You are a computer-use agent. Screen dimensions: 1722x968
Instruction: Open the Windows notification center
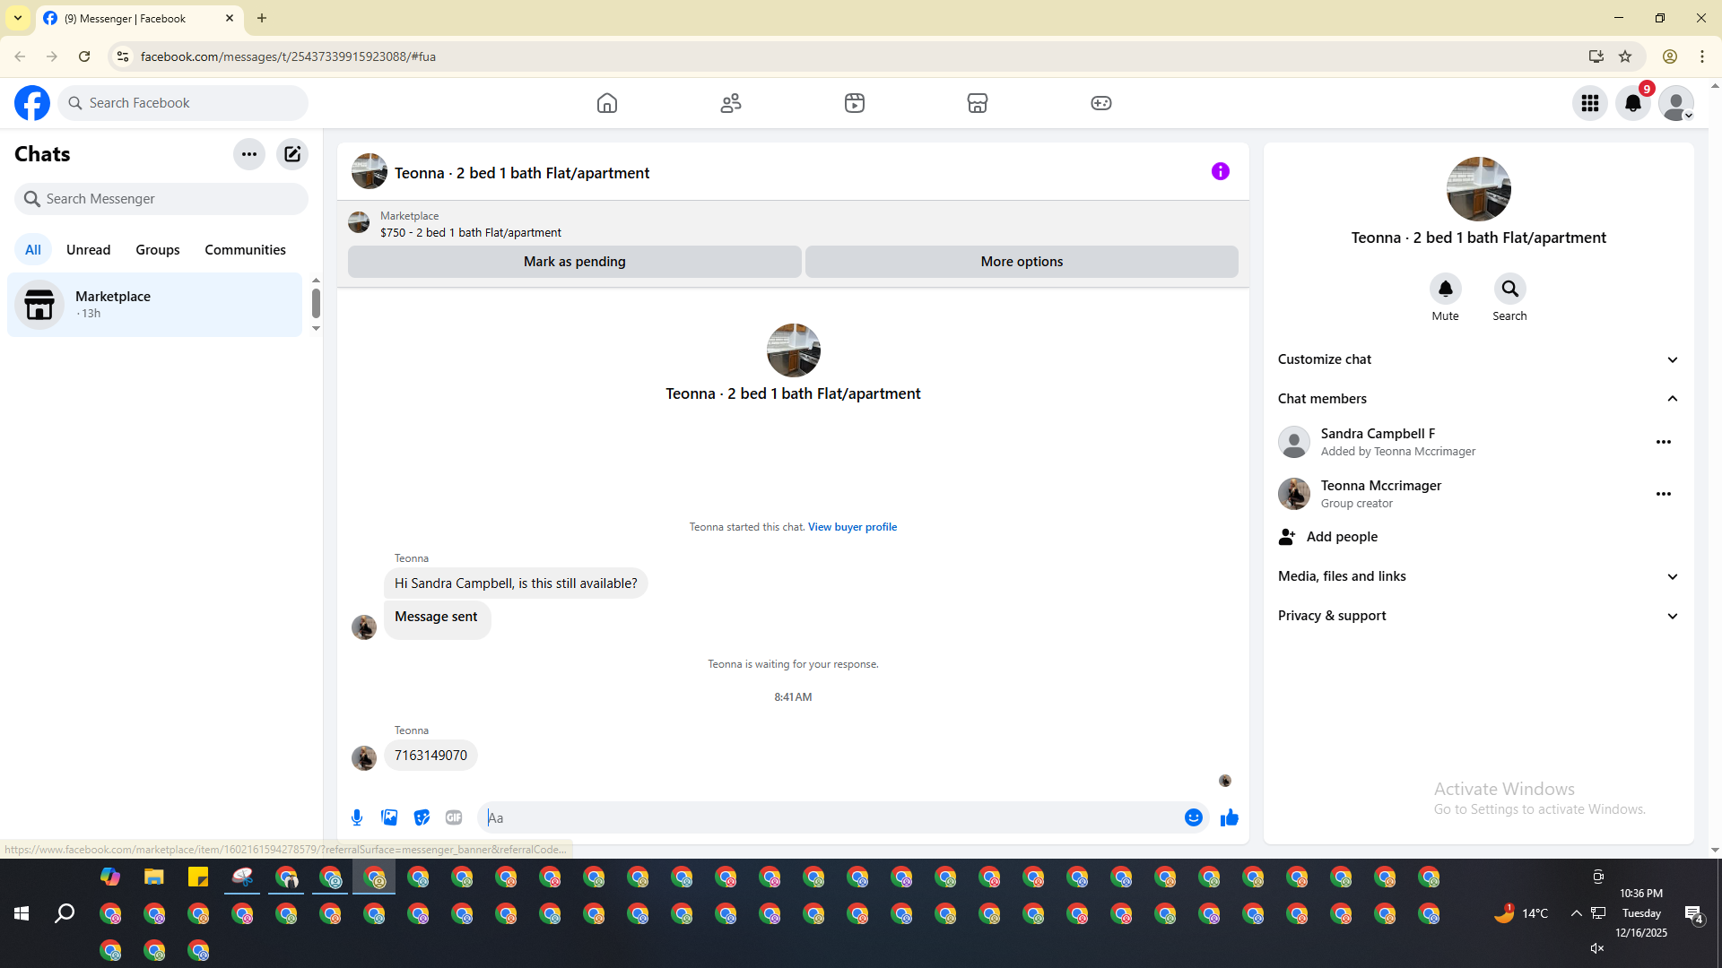1694,913
